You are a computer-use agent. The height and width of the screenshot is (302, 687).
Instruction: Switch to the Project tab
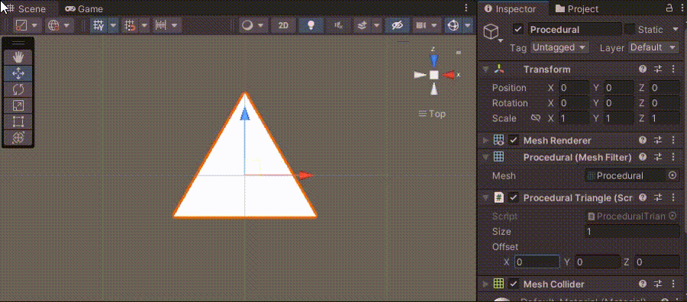tap(576, 8)
